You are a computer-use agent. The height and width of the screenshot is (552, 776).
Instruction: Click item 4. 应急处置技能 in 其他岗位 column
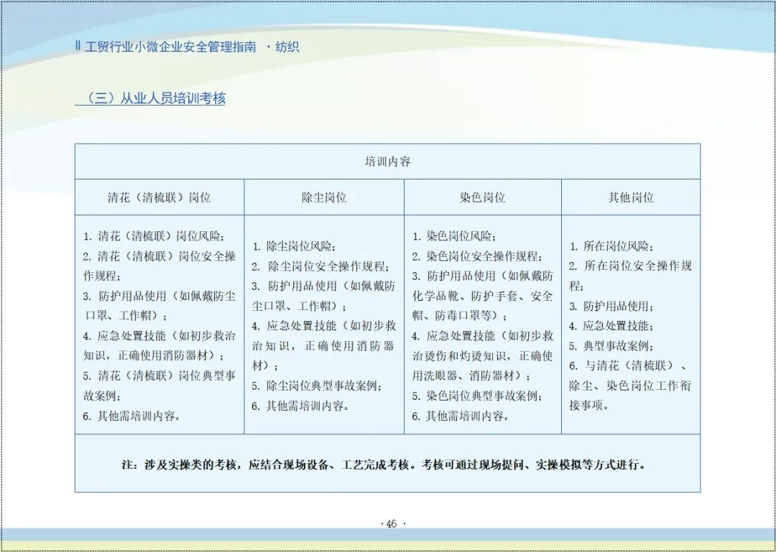point(611,327)
